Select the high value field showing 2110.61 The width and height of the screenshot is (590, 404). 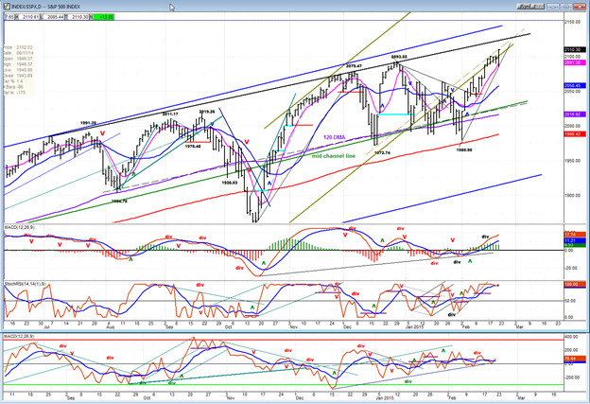28,17
